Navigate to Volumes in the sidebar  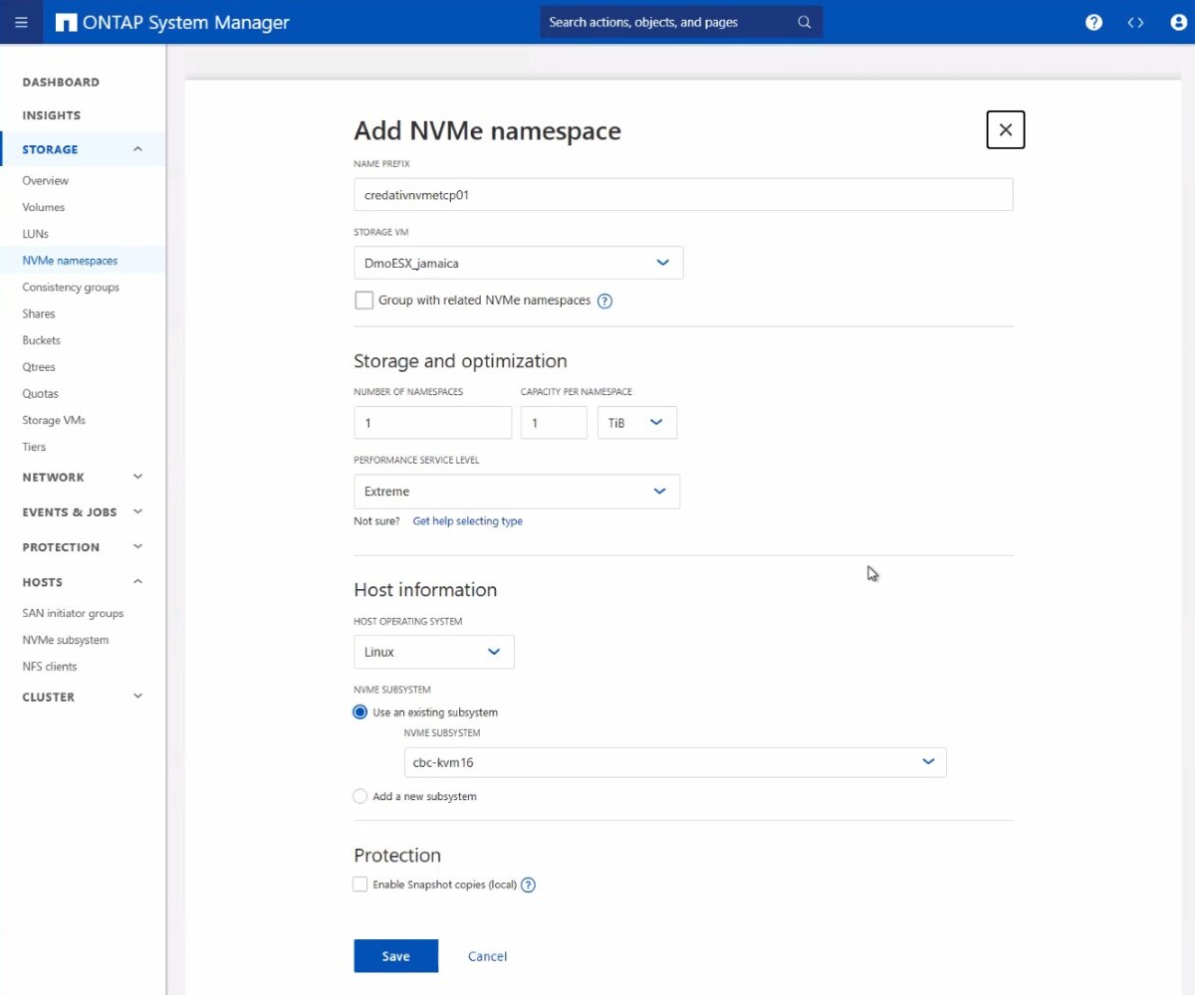[x=45, y=207]
